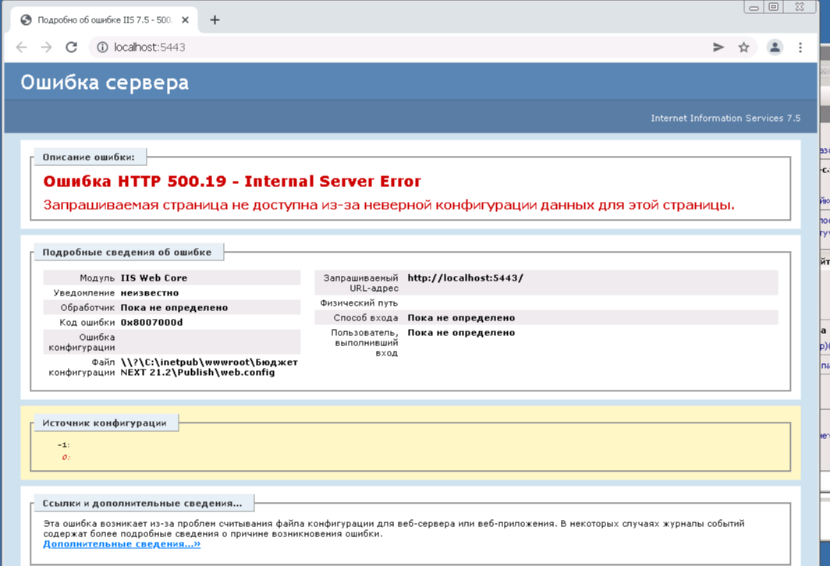Click the red 'Запрашиваемая страница не доступна' description

pyautogui.click(x=388, y=205)
